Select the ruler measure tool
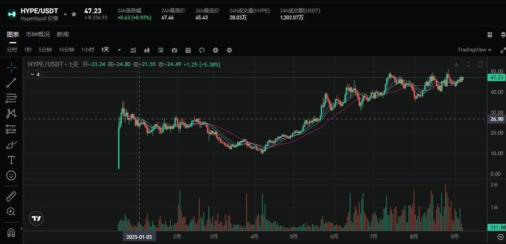 point(11,196)
